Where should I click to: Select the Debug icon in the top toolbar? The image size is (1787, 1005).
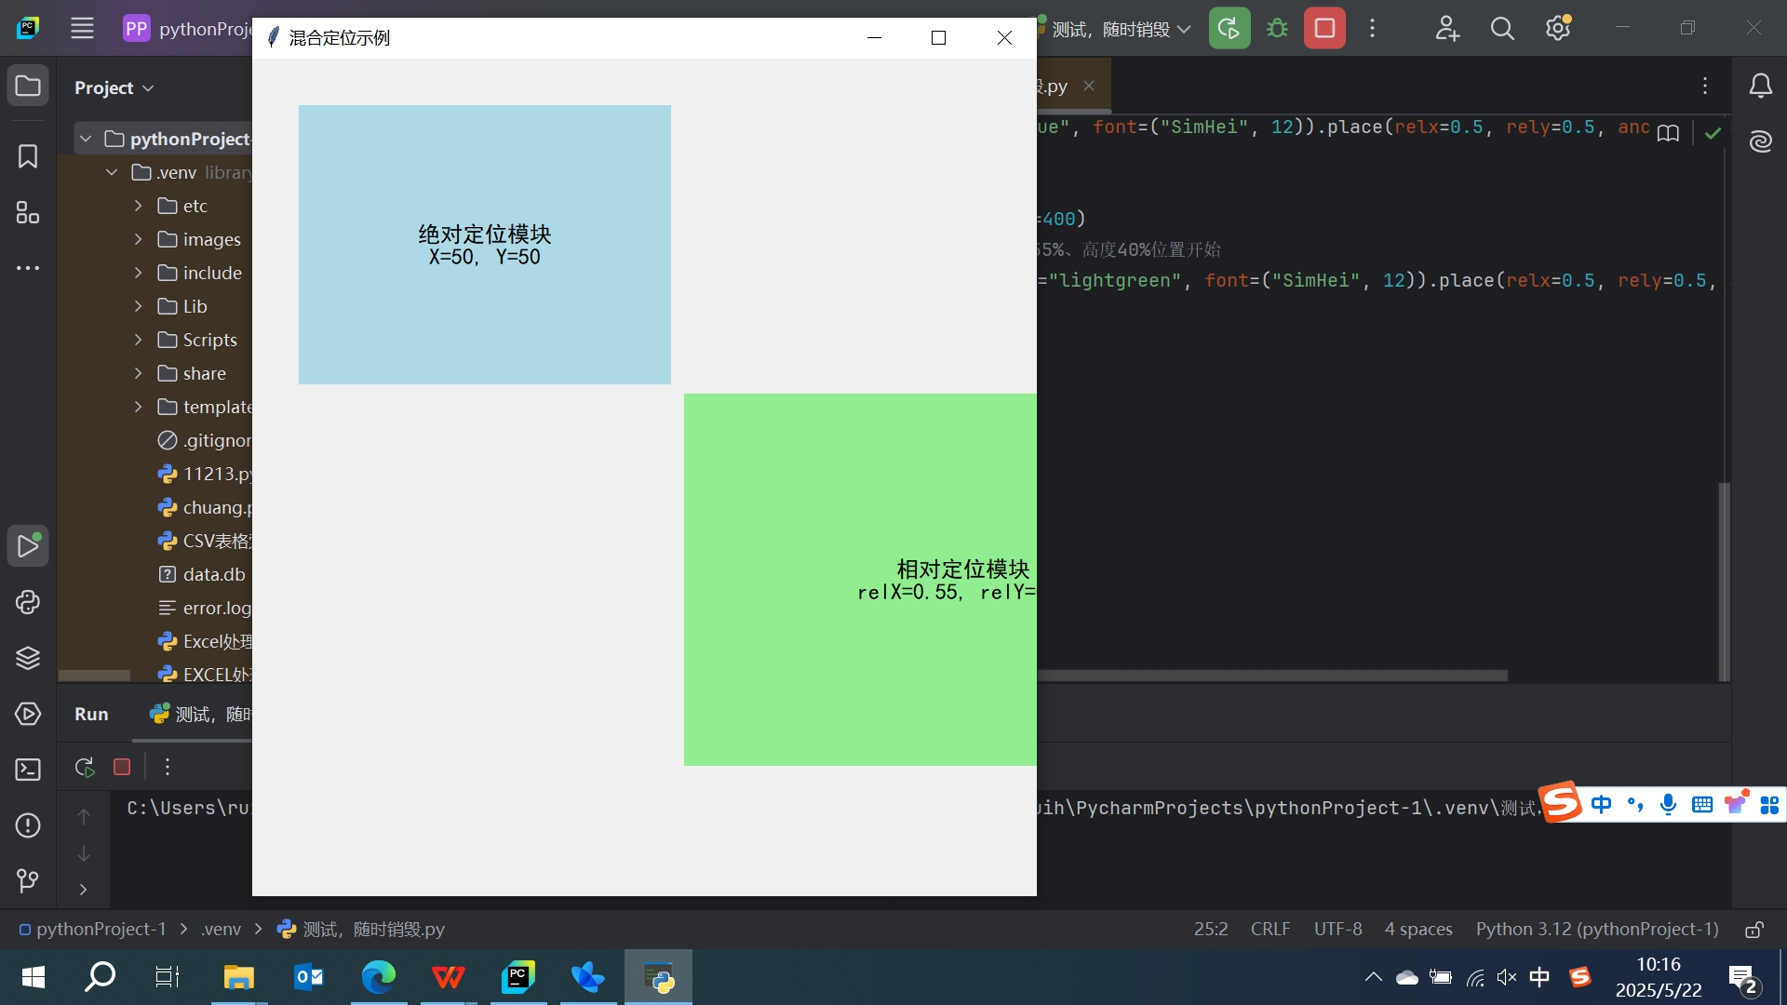pyautogui.click(x=1276, y=28)
